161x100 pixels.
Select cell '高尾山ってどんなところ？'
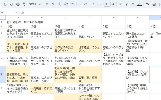click(42, 34)
